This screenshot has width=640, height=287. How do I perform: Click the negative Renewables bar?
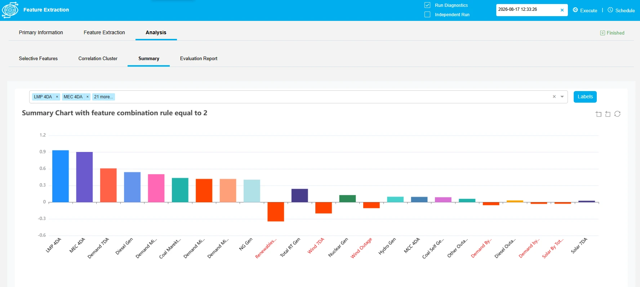[x=276, y=212]
